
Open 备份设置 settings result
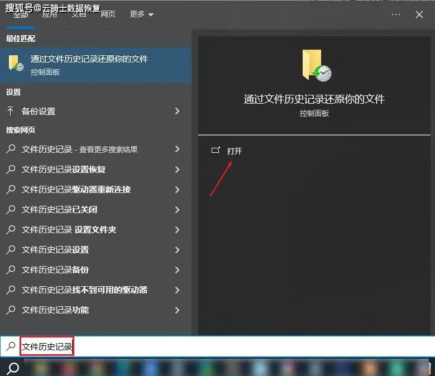point(95,112)
